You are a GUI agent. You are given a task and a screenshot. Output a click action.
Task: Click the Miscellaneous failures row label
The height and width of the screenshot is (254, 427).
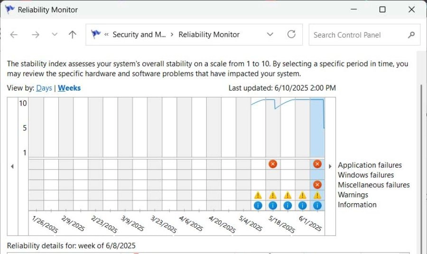(x=374, y=185)
